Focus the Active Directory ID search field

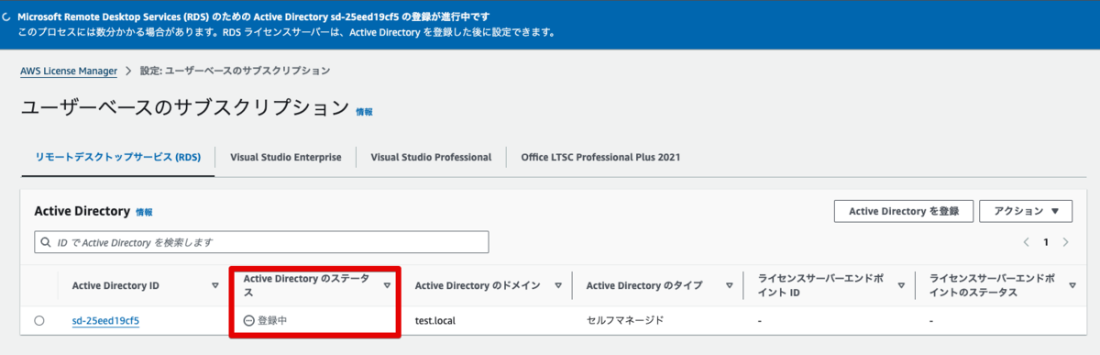261,242
